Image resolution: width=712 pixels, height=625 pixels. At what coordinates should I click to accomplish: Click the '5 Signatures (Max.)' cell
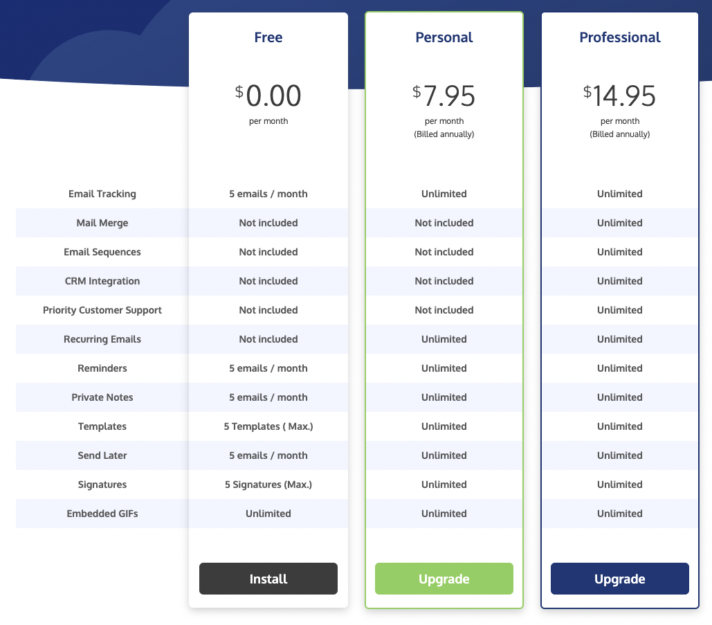(x=268, y=484)
